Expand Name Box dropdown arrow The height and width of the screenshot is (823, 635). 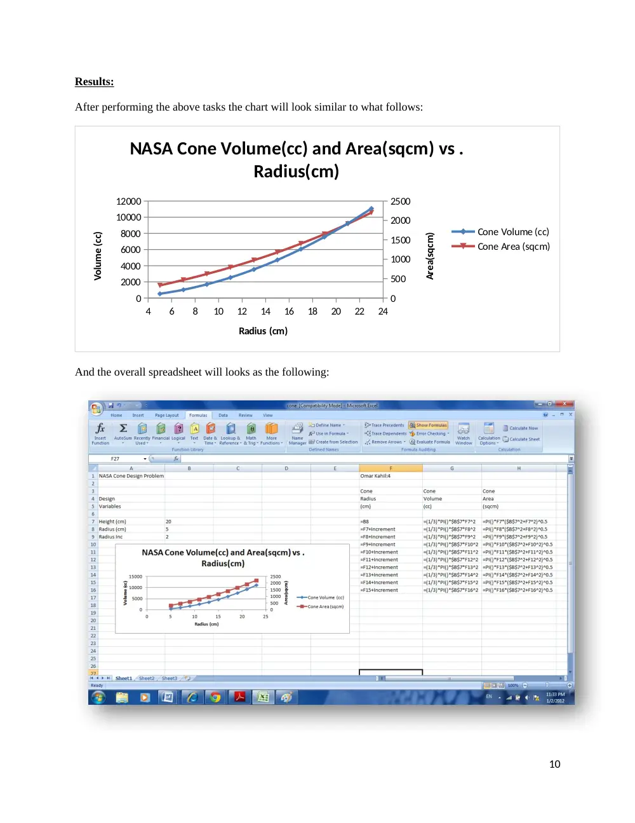[x=145, y=458]
